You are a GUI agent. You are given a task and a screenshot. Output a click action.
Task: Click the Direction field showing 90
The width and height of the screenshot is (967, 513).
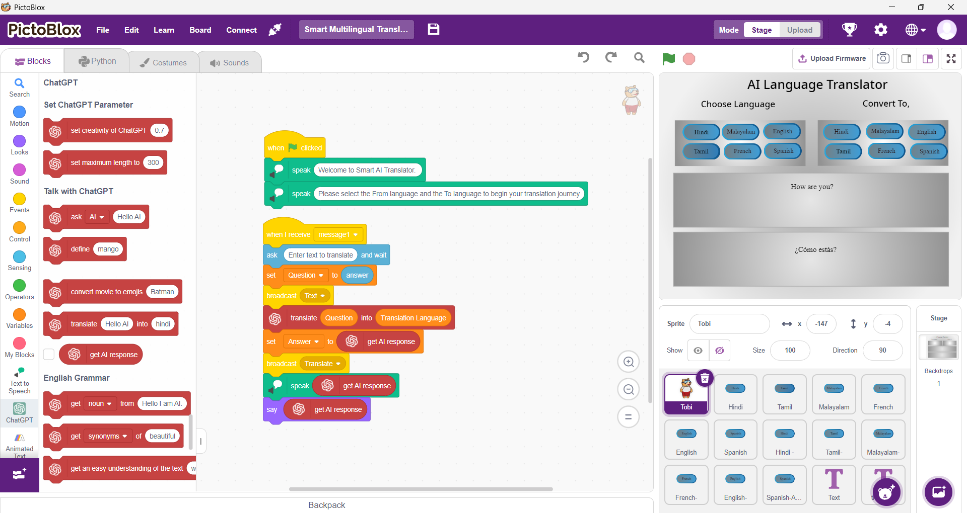(x=882, y=351)
